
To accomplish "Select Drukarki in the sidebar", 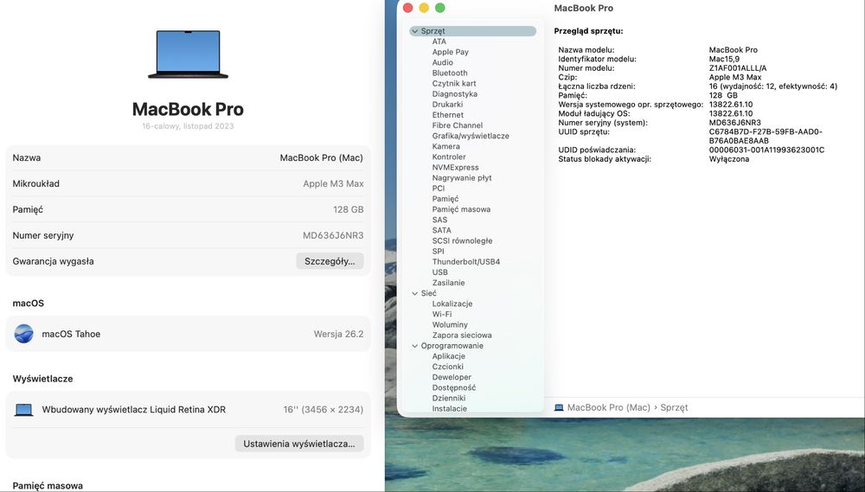I will click(447, 105).
